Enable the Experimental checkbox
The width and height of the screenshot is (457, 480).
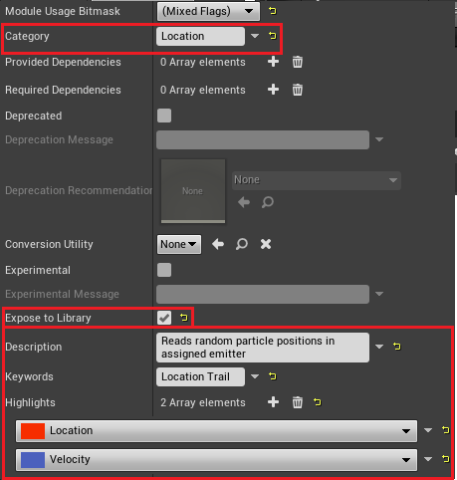coord(164,270)
